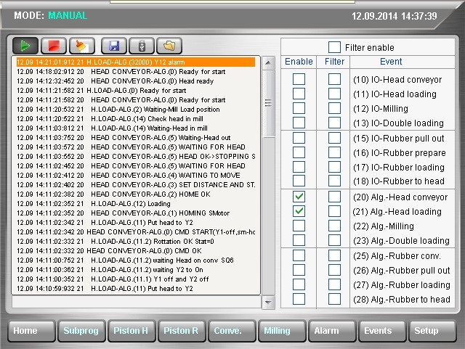Image resolution: width=465 pixels, height=349 pixels.
Task: Stop event logging with red square icon
Action: 54,46
